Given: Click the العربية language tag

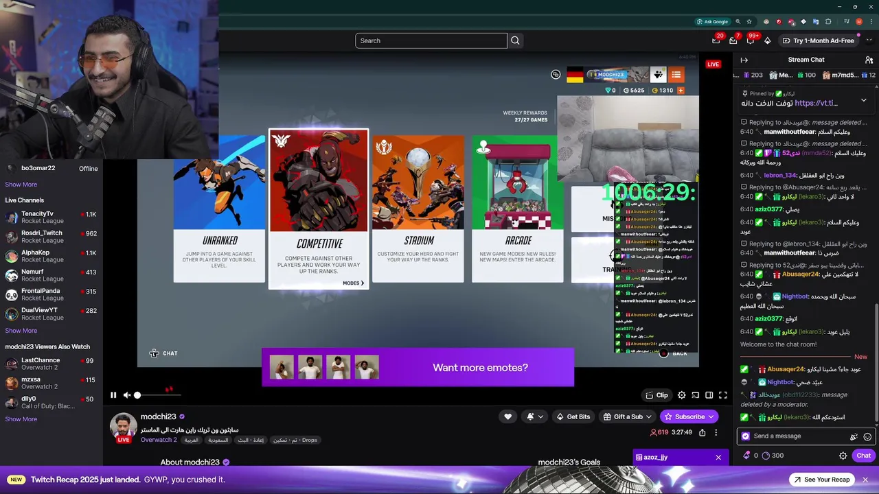Looking at the screenshot, I should click(x=191, y=440).
